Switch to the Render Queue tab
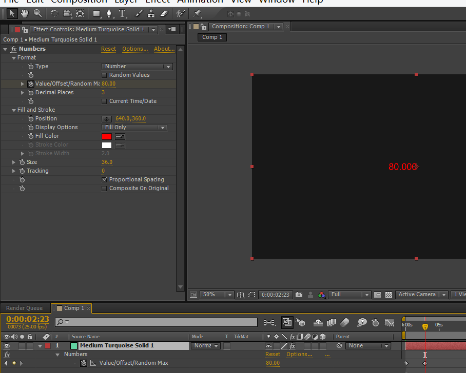The height and width of the screenshot is (373, 466). pyautogui.click(x=24, y=308)
